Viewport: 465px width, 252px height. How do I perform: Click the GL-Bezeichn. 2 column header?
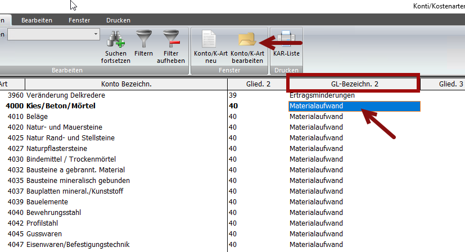pyautogui.click(x=353, y=84)
